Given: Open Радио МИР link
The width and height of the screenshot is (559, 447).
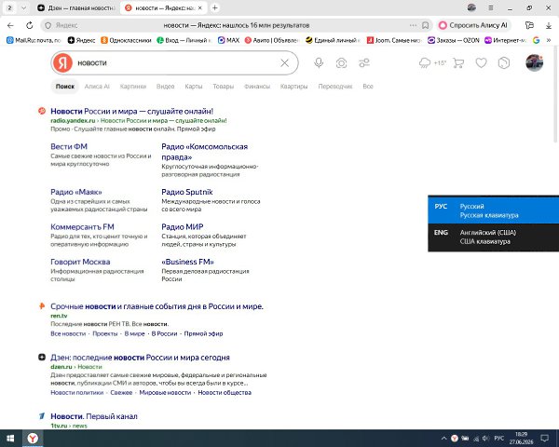Looking at the screenshot, I should pyautogui.click(x=183, y=226).
